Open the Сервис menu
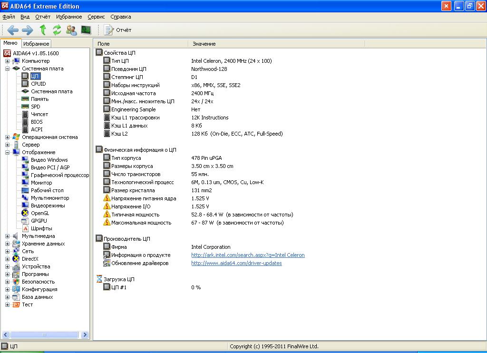 [96, 17]
